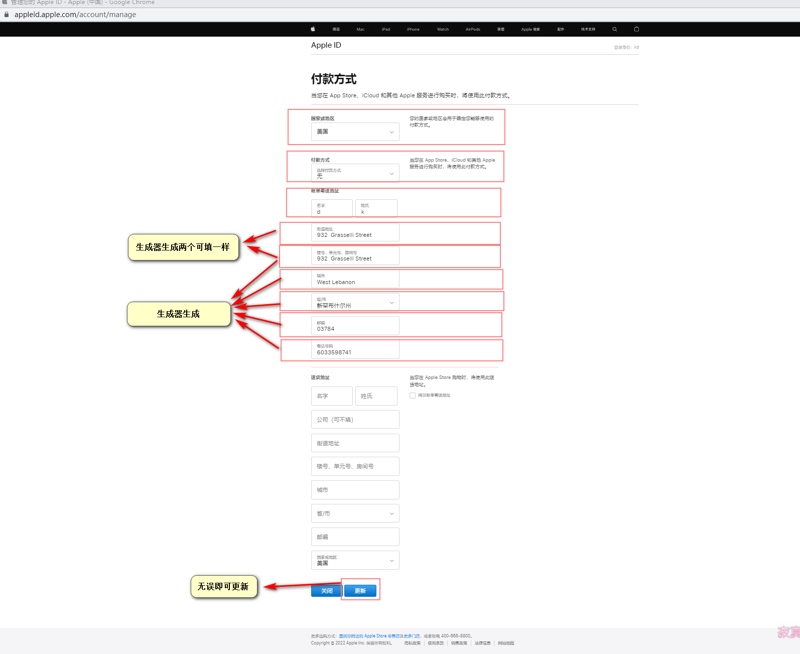
Task: Open the 查找你附近的 Apple Store 零售店 link
Action: [x=369, y=636]
